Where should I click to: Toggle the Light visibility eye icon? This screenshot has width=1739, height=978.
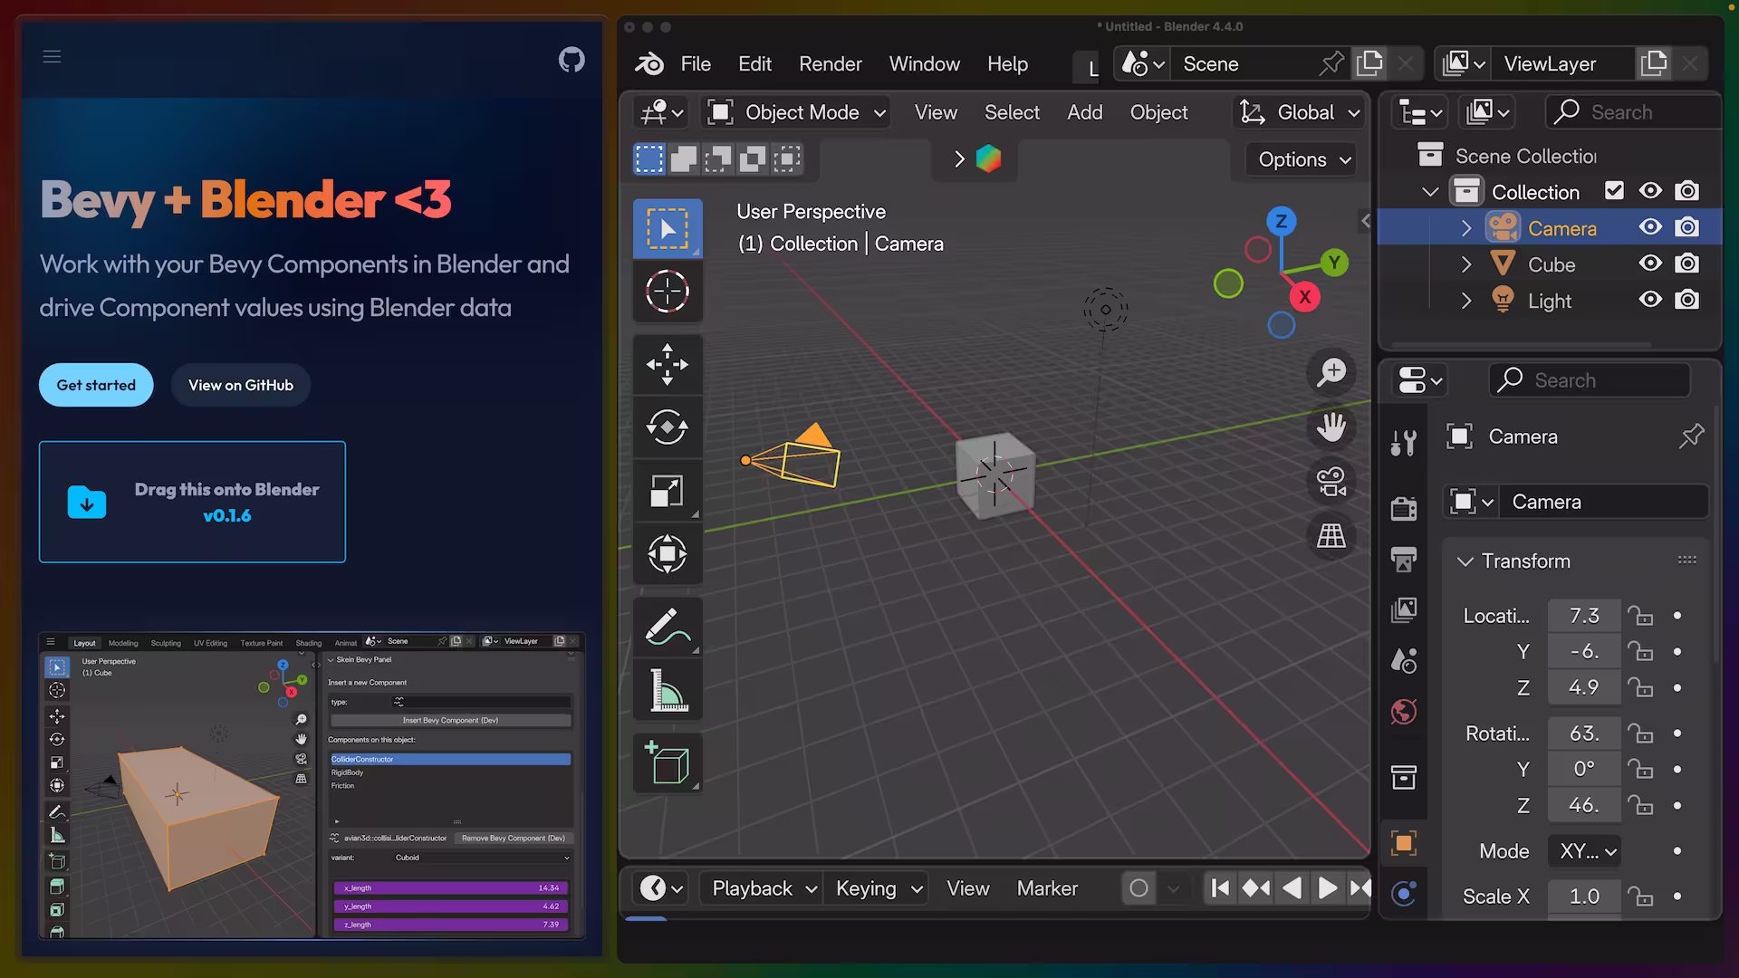(x=1650, y=300)
